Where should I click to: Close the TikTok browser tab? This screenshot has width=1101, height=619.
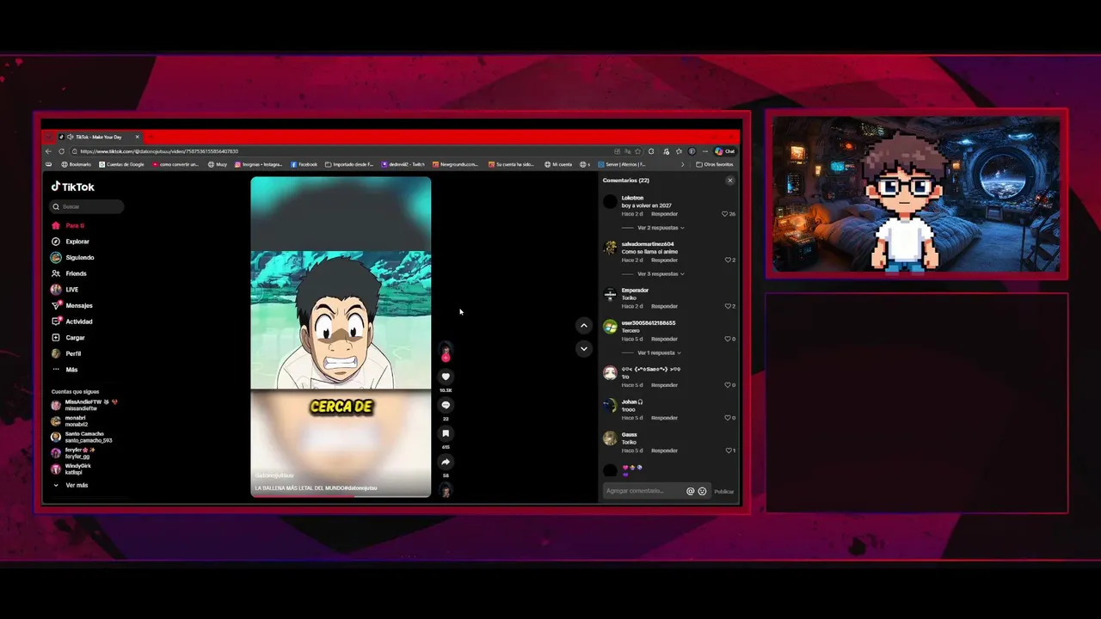pyautogui.click(x=137, y=137)
